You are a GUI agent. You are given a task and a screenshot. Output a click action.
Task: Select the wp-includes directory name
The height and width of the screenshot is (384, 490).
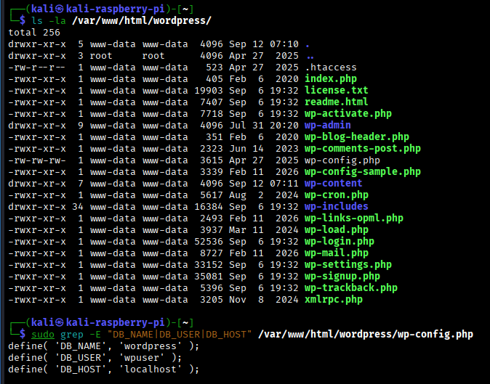[x=337, y=206]
